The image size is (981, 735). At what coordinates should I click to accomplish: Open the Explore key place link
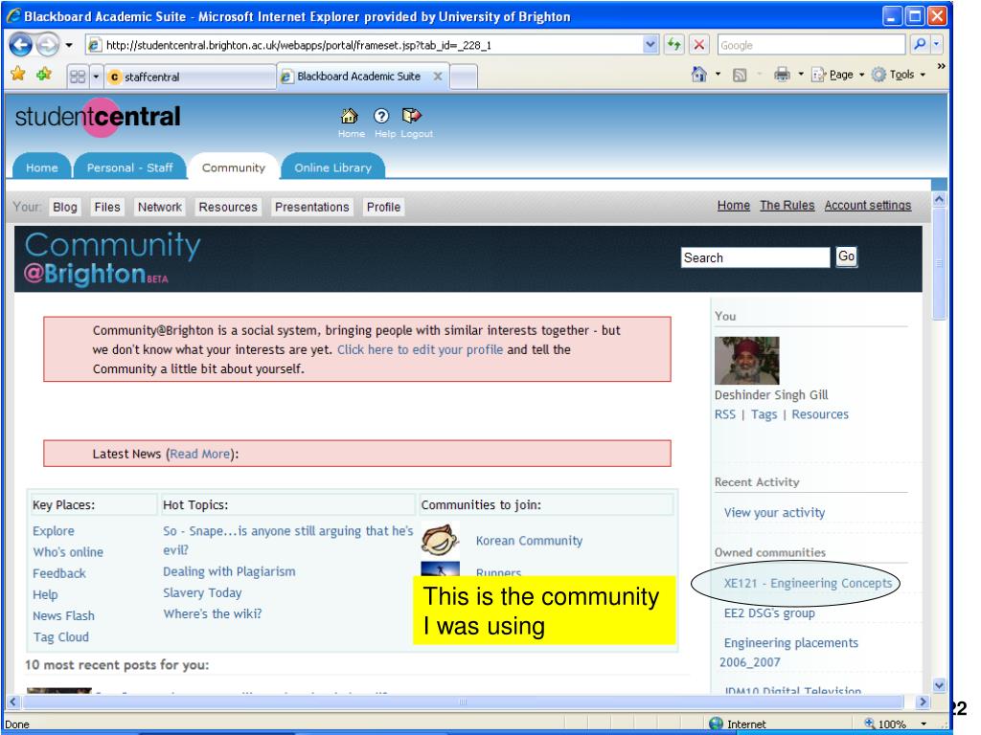coord(54,530)
